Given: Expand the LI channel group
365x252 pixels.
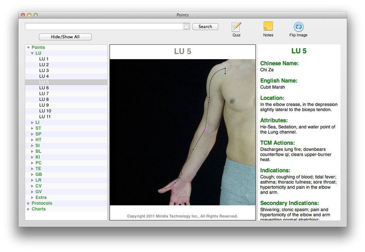Looking at the screenshot, I should pos(32,122).
